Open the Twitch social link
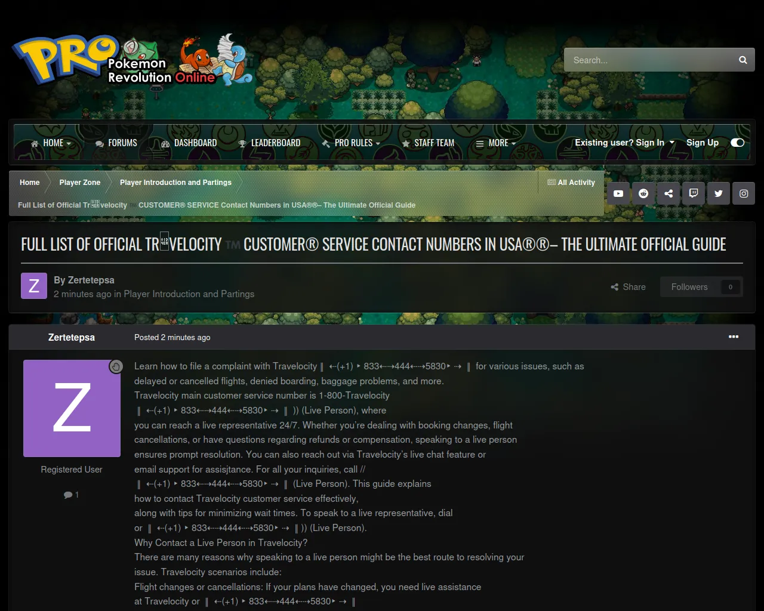 [694, 193]
